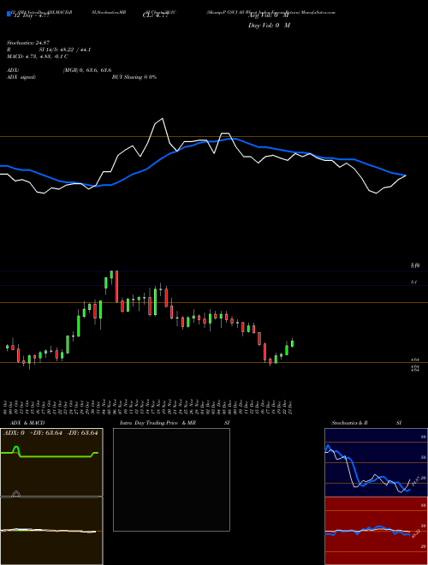Click the "ADX: 0 +DY: 63.64 -DY: 63.64" readout
This screenshot has height=565, width=428.
[51, 433]
